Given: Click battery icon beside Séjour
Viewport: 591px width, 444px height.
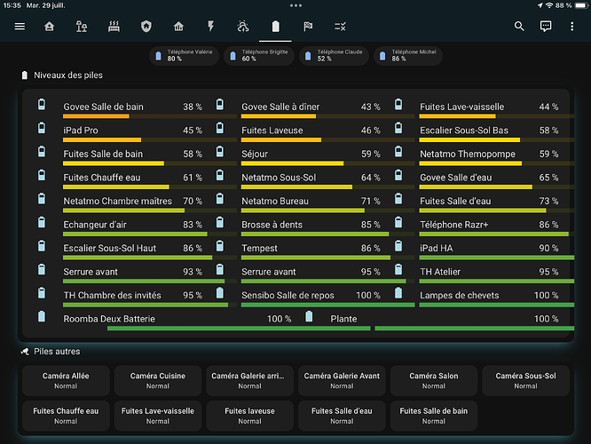Looking at the screenshot, I should [x=220, y=151].
